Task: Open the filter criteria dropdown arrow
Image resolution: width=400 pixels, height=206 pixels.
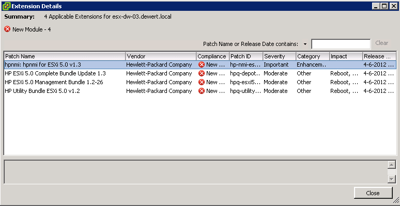Action: (x=305, y=44)
